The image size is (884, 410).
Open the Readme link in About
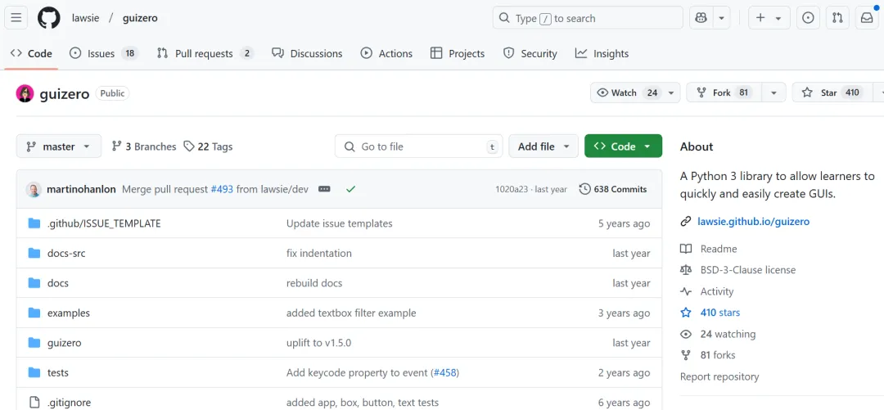pyautogui.click(x=719, y=249)
